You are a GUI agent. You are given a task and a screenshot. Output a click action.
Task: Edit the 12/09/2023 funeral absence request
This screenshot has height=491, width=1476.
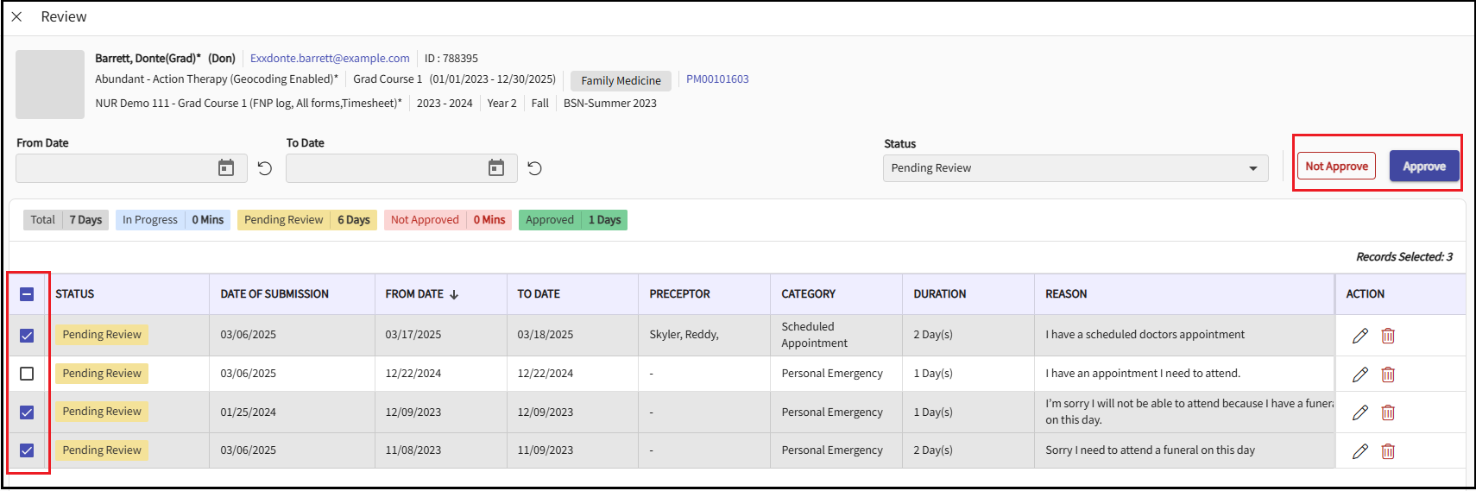coord(1359,412)
